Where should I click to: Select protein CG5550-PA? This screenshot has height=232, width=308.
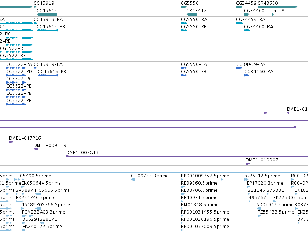coord(194,64)
